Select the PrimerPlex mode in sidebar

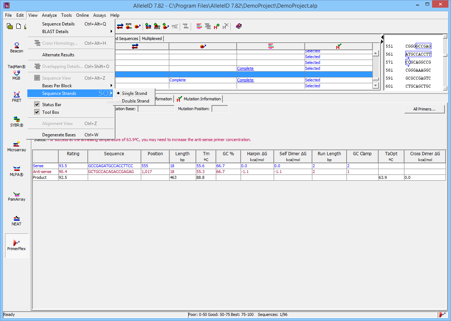(x=17, y=245)
